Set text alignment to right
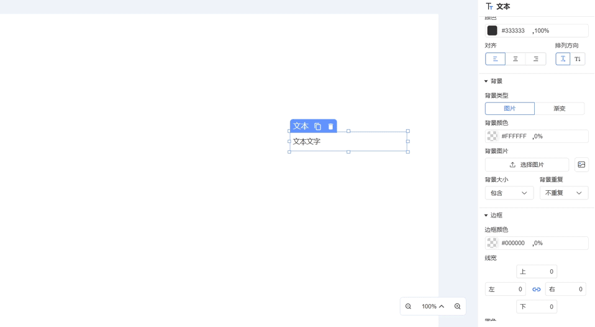 [x=535, y=59]
